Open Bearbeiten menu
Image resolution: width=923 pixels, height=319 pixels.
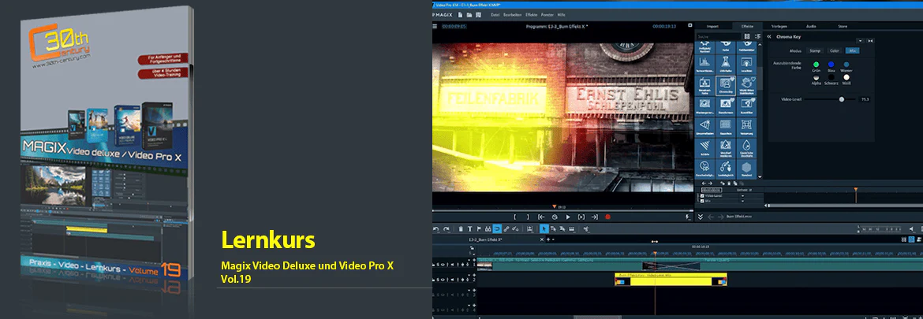coord(512,15)
